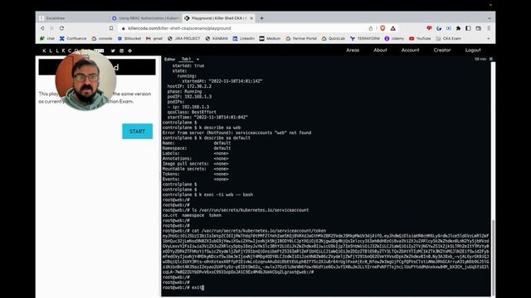Image resolution: width=531 pixels, height=298 pixels.
Task: Switch to Using RBAC Authorization tab
Action: (x=146, y=18)
